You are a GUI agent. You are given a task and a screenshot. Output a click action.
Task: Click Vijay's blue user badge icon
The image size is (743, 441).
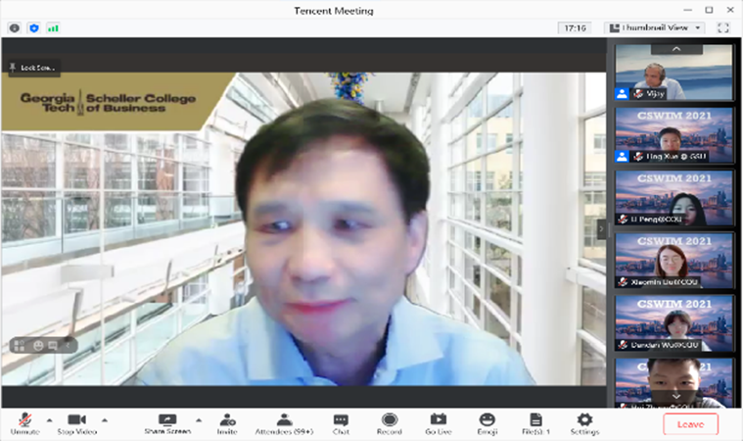623,93
